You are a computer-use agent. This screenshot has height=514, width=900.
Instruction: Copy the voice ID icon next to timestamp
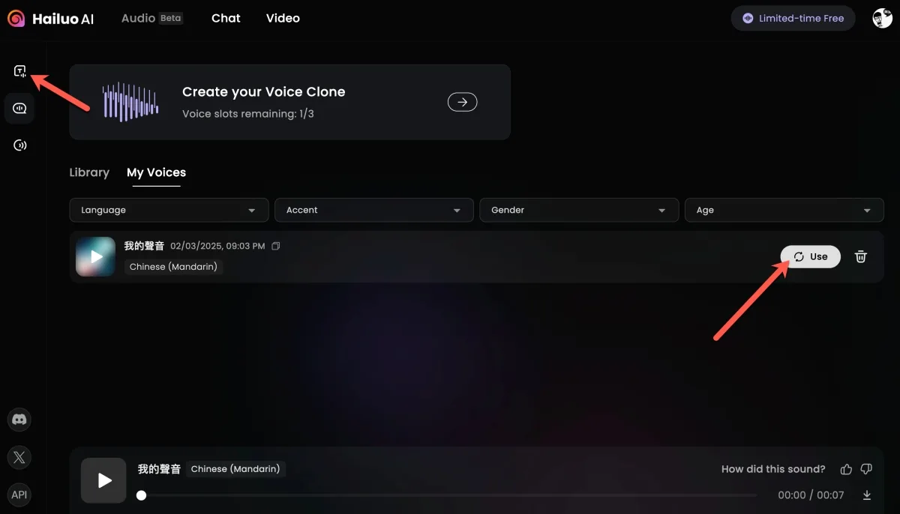(x=275, y=246)
